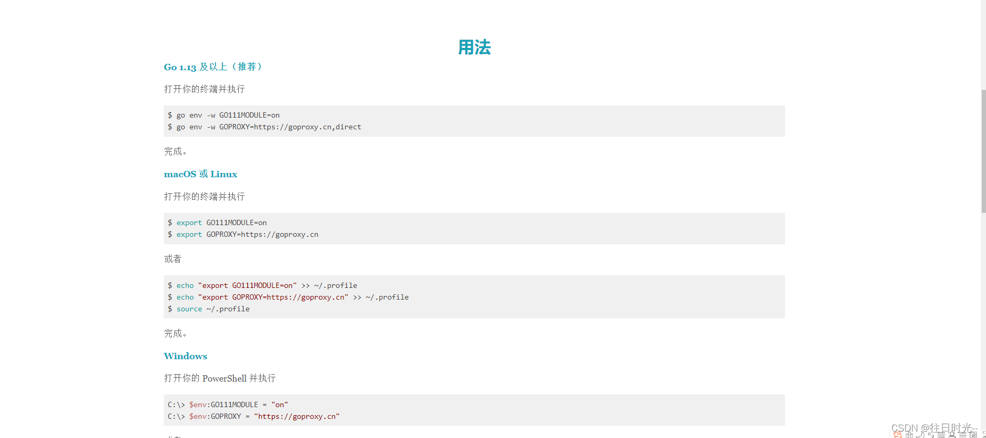Click 打开你的终端并执行 under the Go 1.13 heading
The width and height of the screenshot is (986, 438).
click(x=205, y=89)
